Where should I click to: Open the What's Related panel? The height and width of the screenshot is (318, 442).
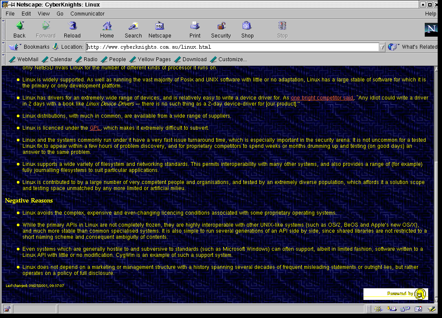413,47
